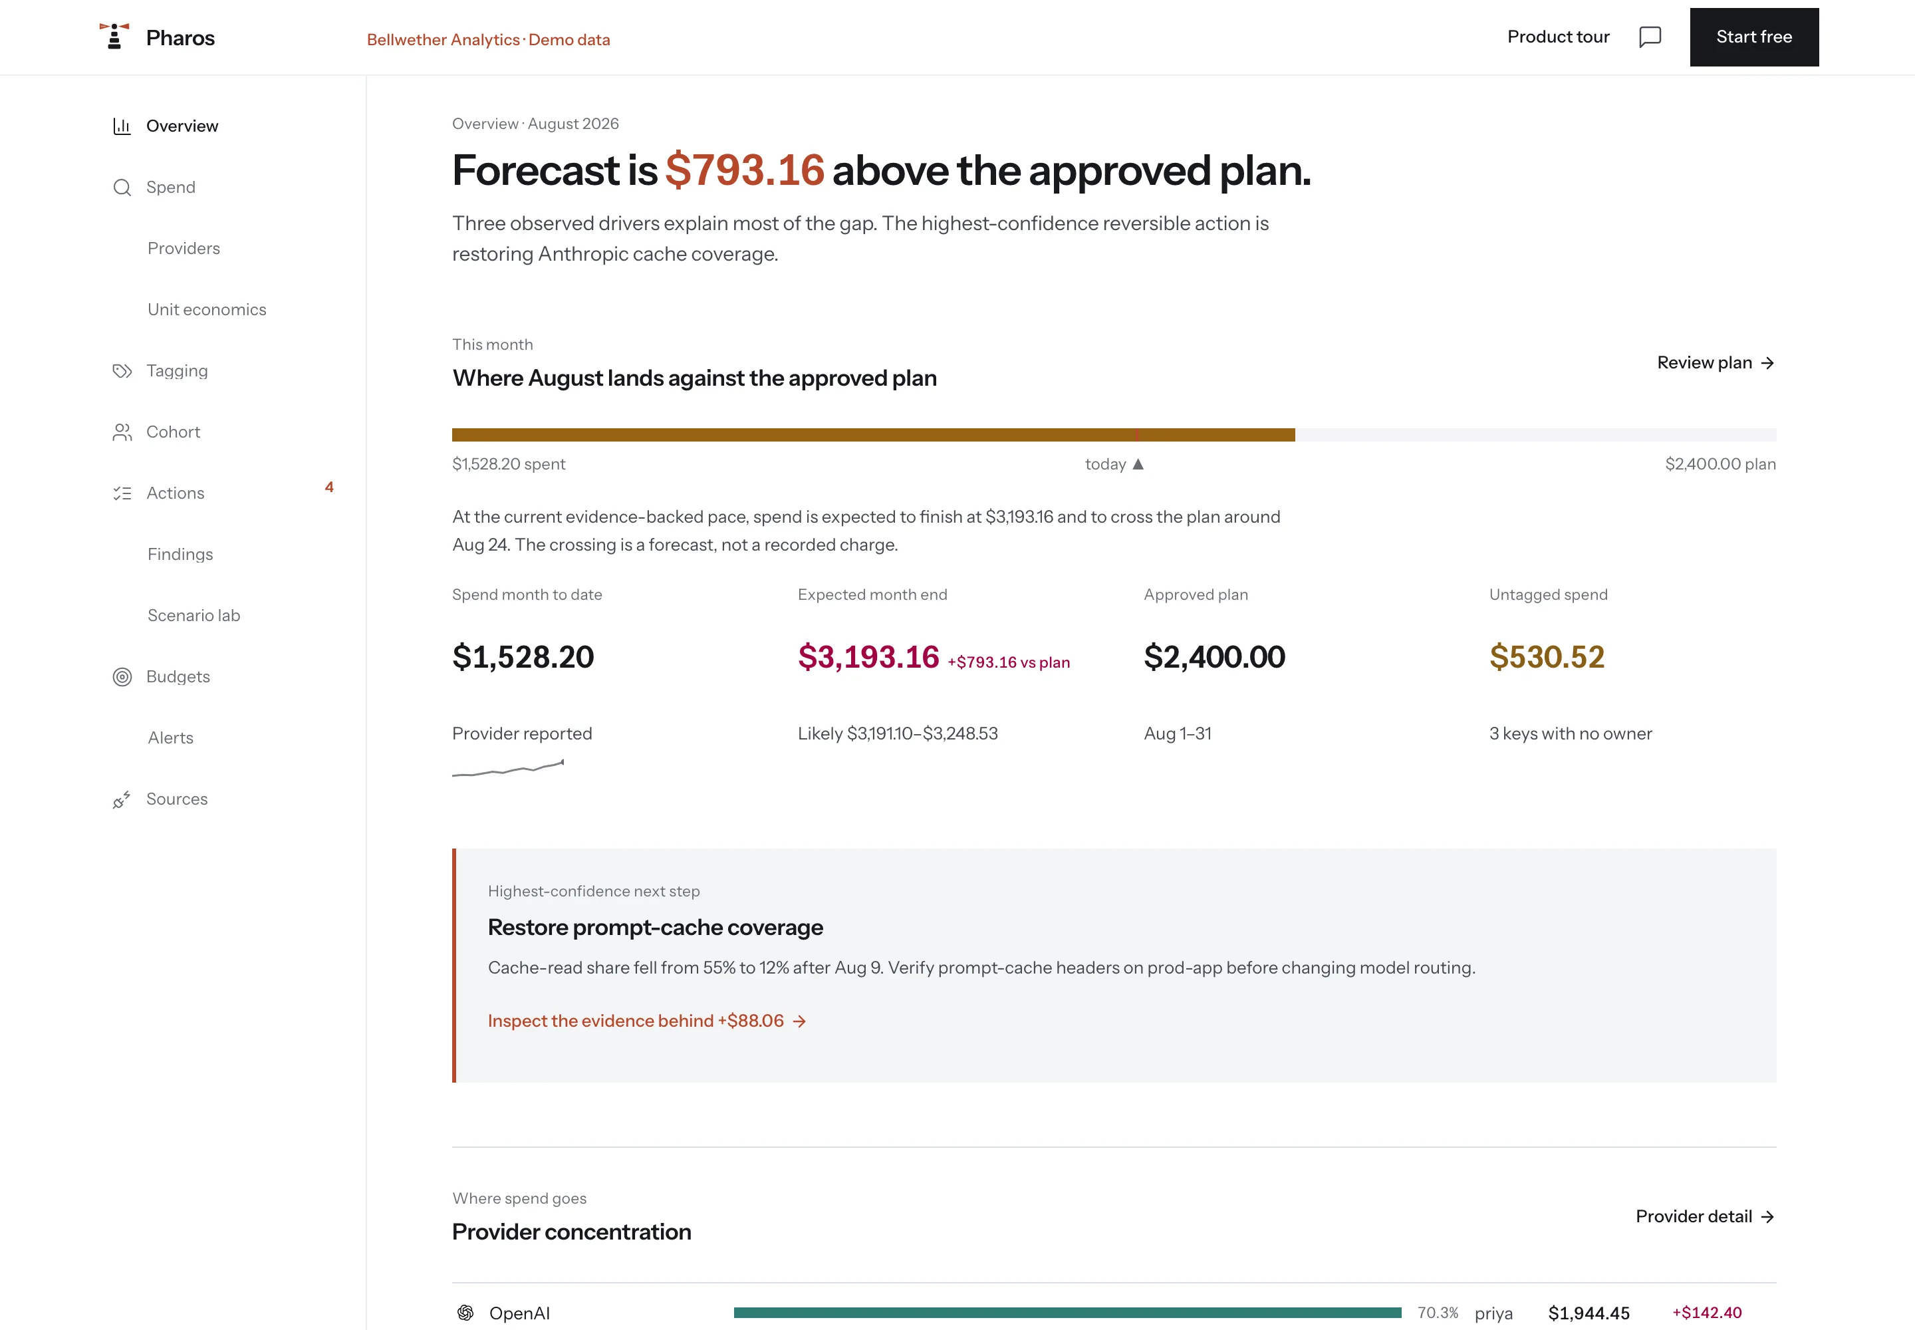
Task: Click the Overview bar-chart icon
Action: click(122, 126)
